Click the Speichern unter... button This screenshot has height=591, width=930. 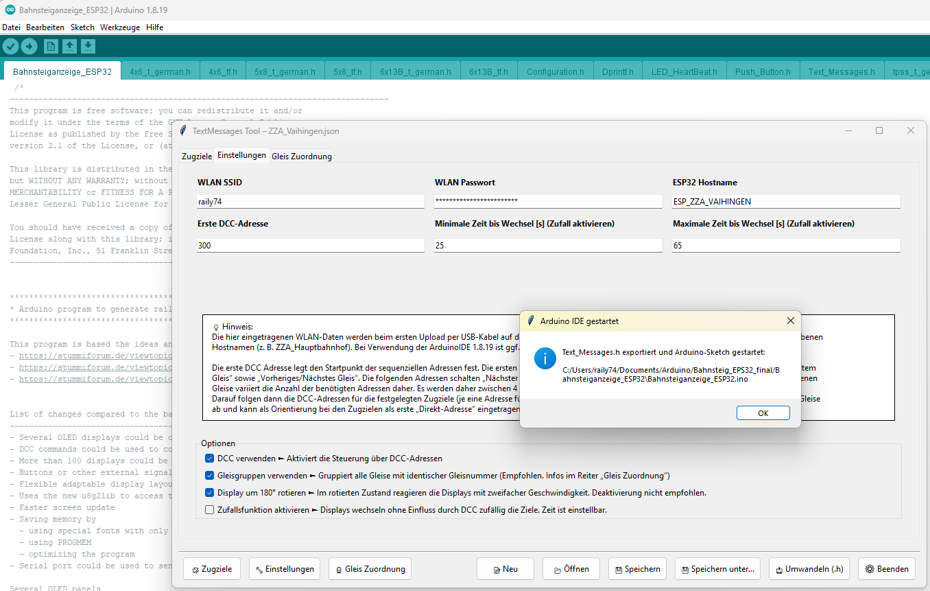(x=718, y=569)
